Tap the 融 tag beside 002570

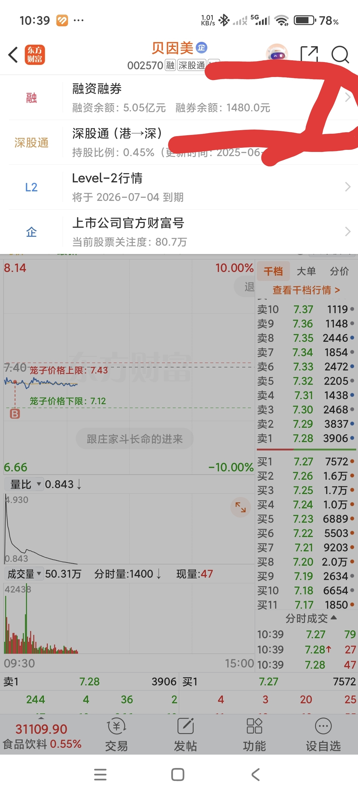click(170, 65)
